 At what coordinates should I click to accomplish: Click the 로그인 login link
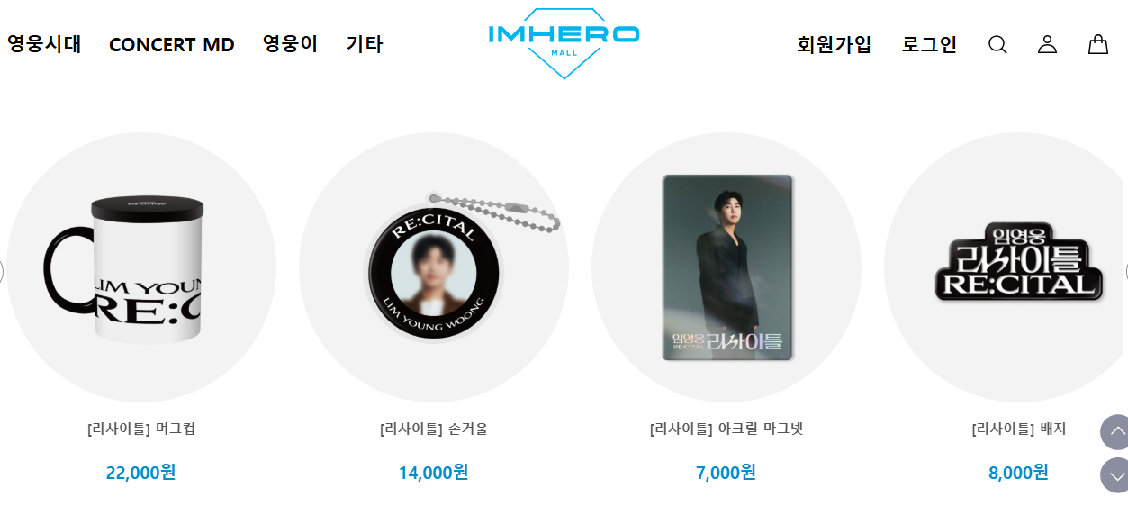929,44
